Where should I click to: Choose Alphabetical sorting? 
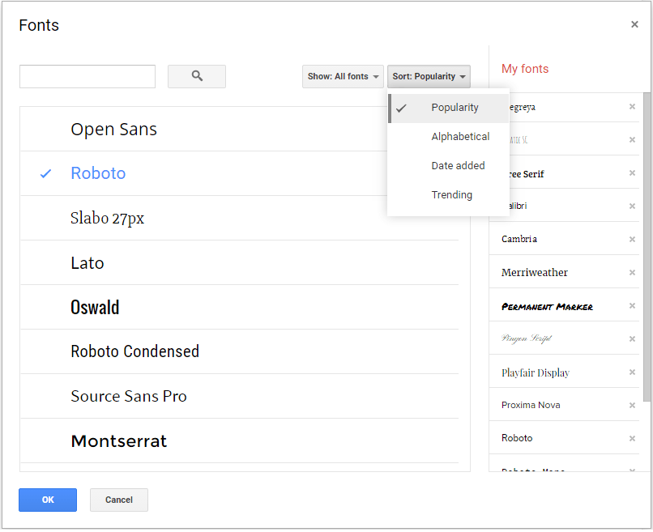pyautogui.click(x=460, y=136)
